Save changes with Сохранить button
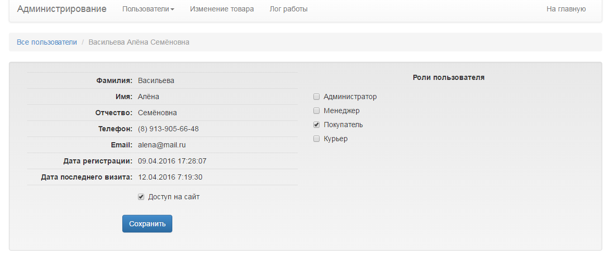 coord(147,224)
